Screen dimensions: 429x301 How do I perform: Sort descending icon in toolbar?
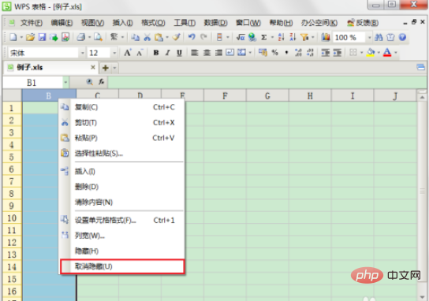click(293, 37)
